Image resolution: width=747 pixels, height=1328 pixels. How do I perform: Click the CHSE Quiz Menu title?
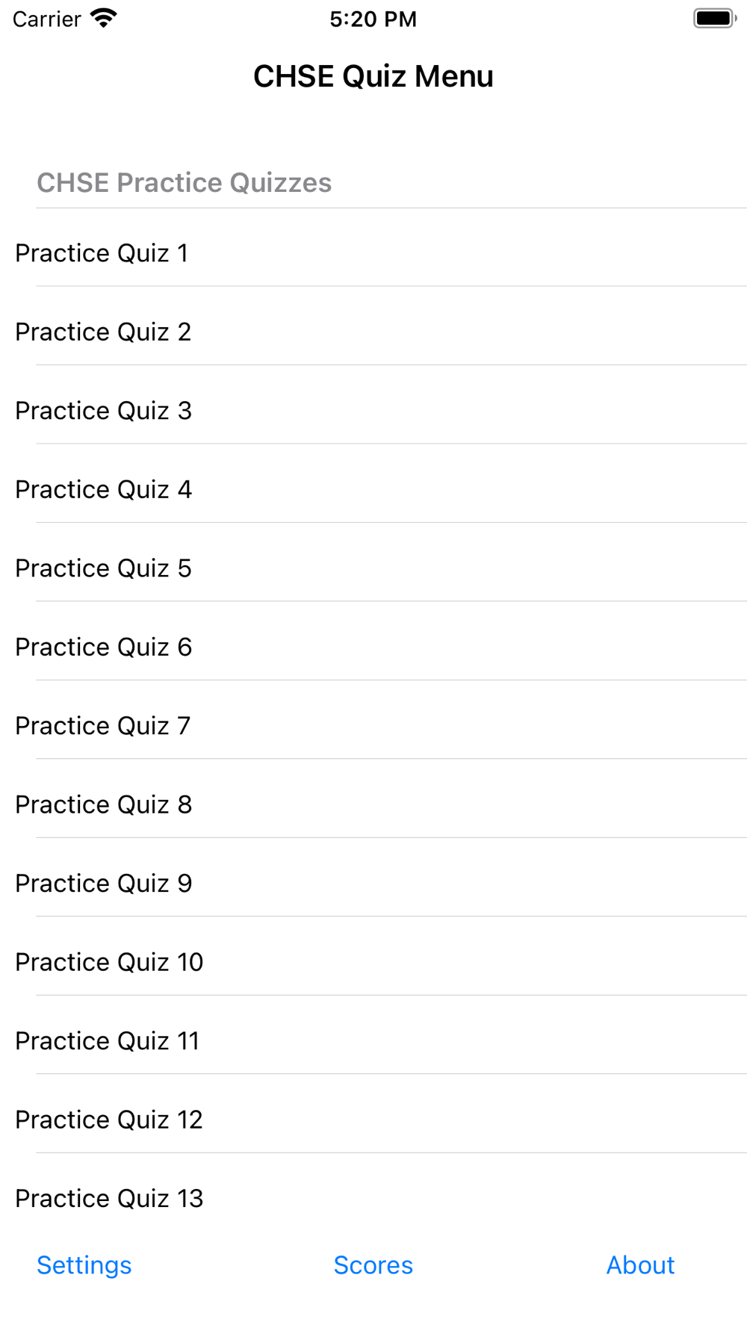pos(373,76)
